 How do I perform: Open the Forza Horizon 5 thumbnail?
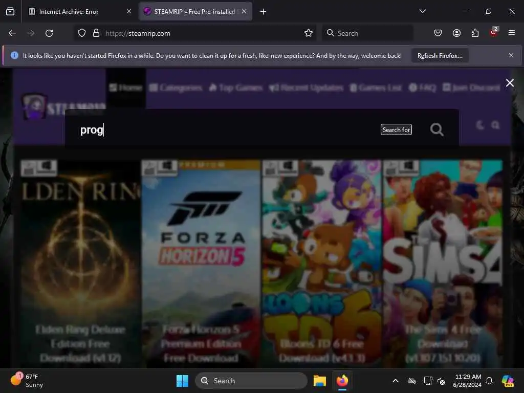pos(201,264)
